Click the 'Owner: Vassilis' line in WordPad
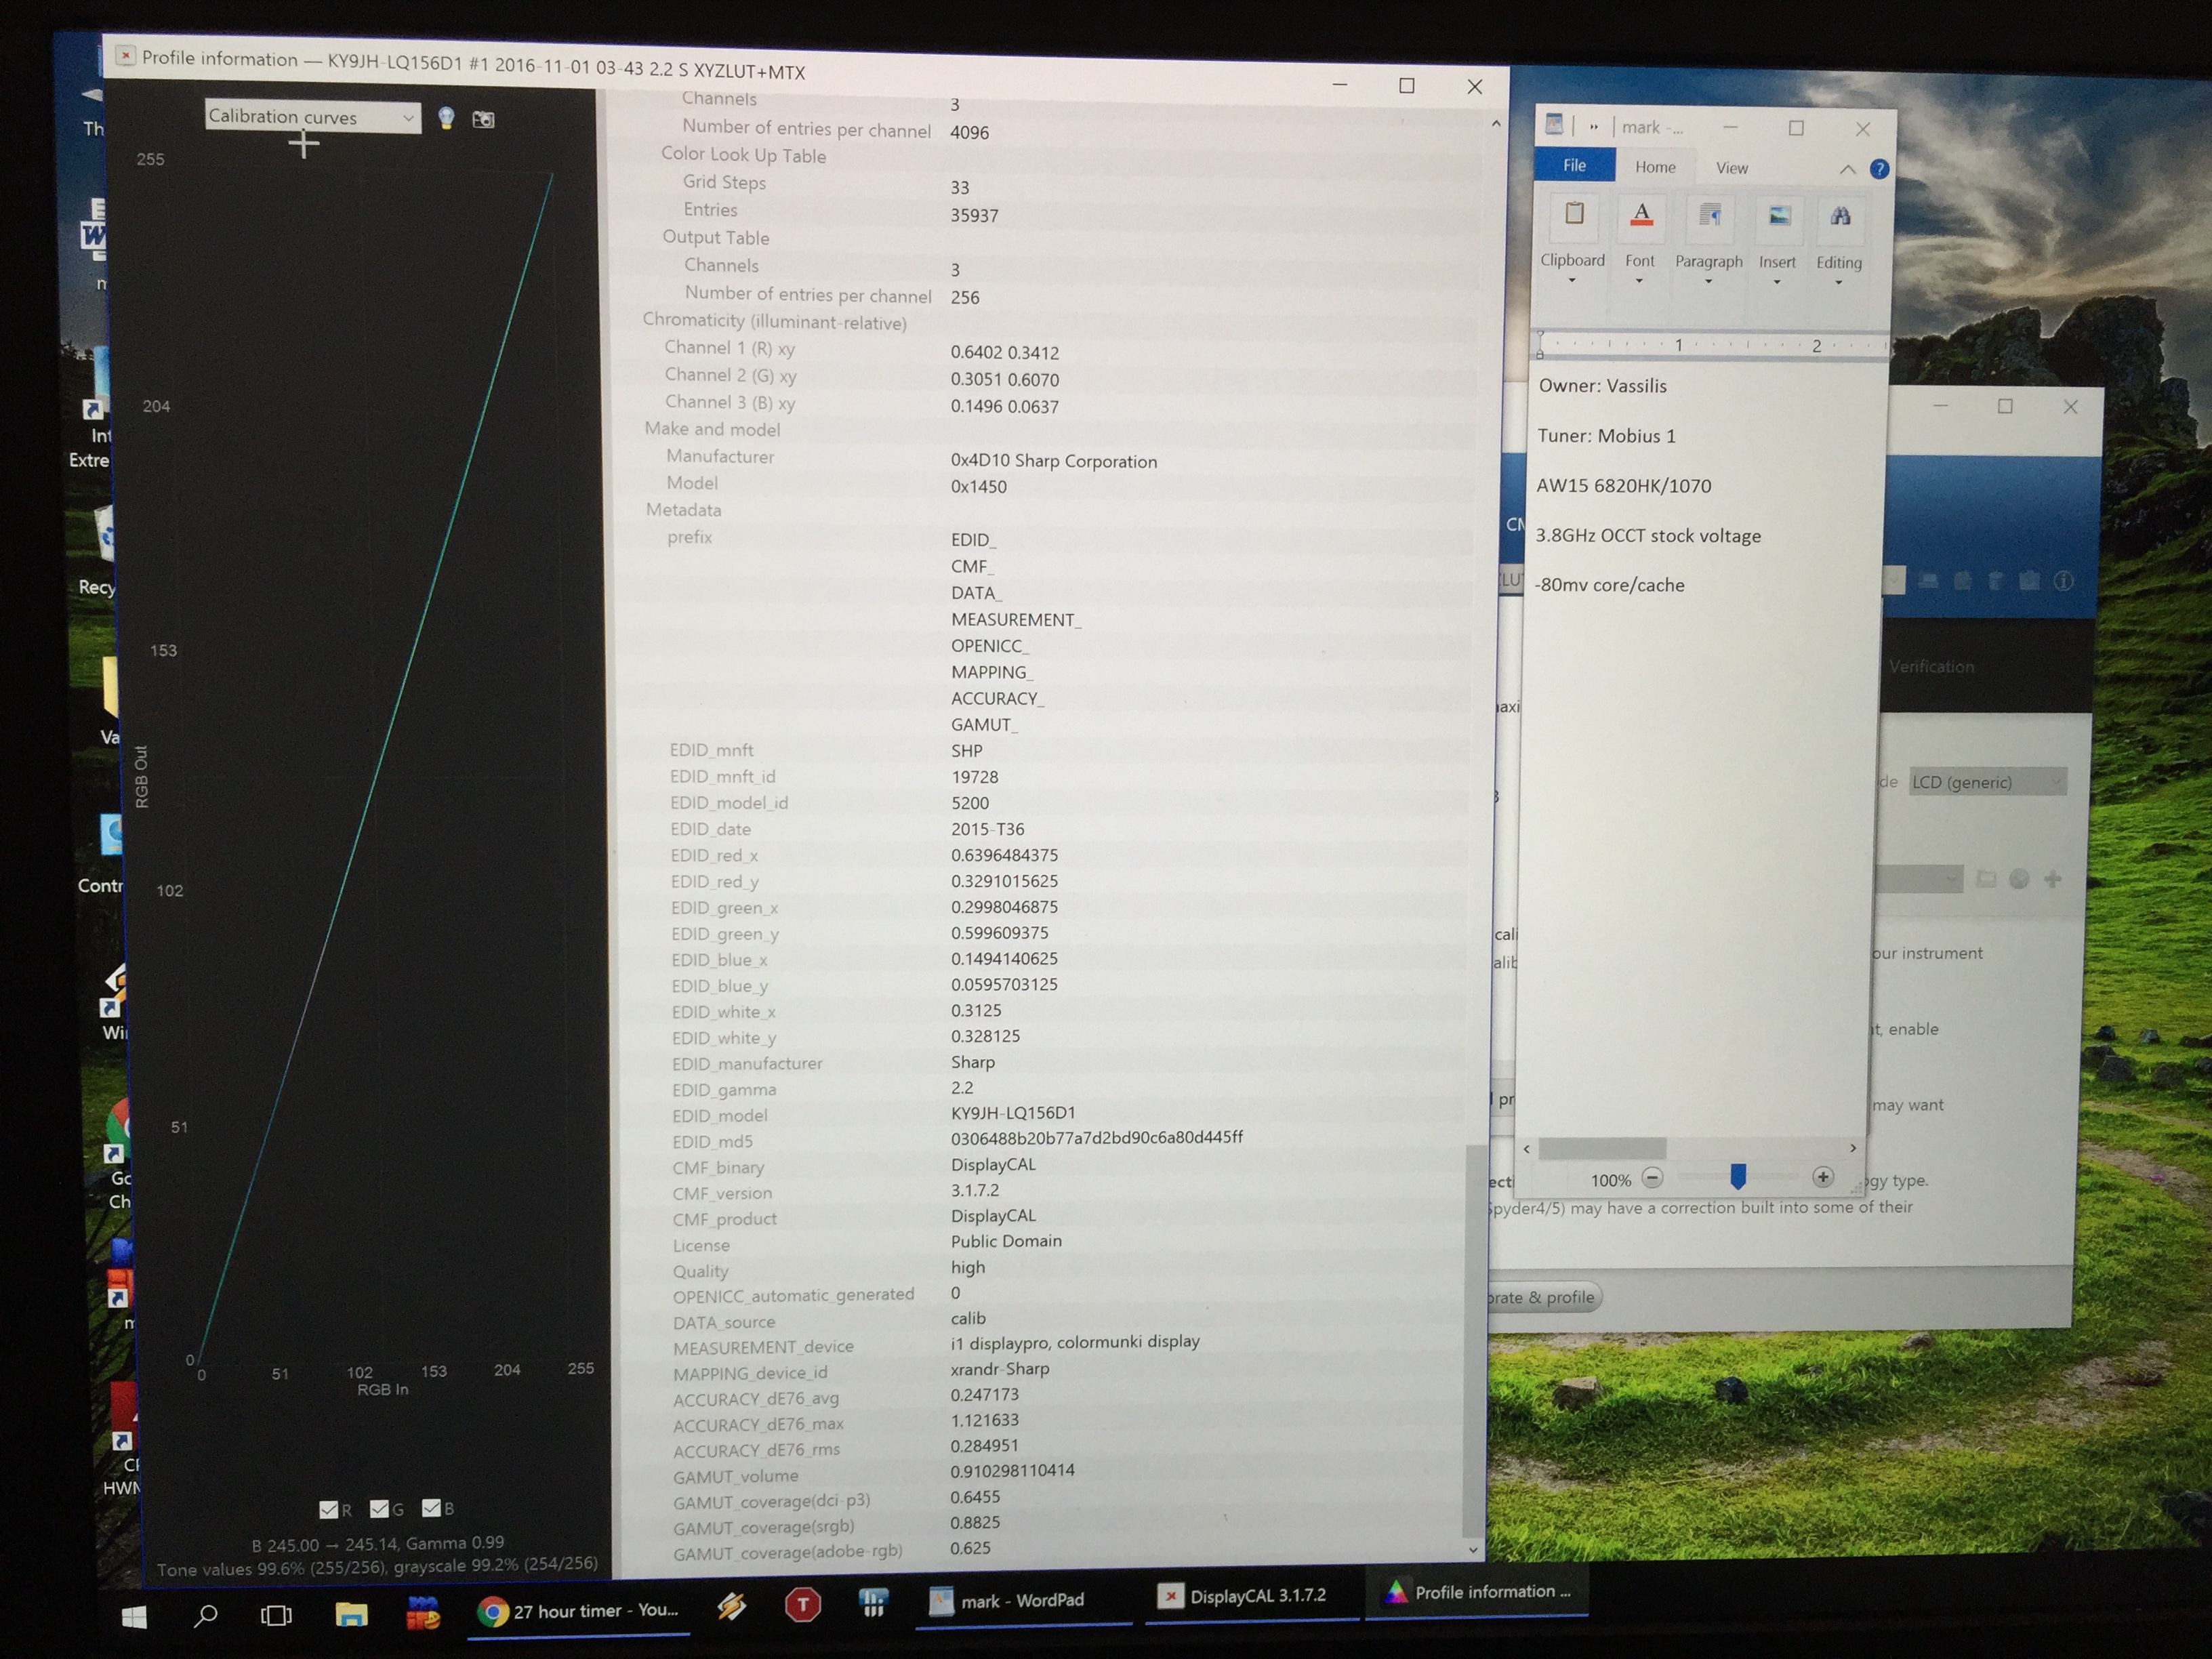The width and height of the screenshot is (2212, 1659). click(x=1602, y=386)
